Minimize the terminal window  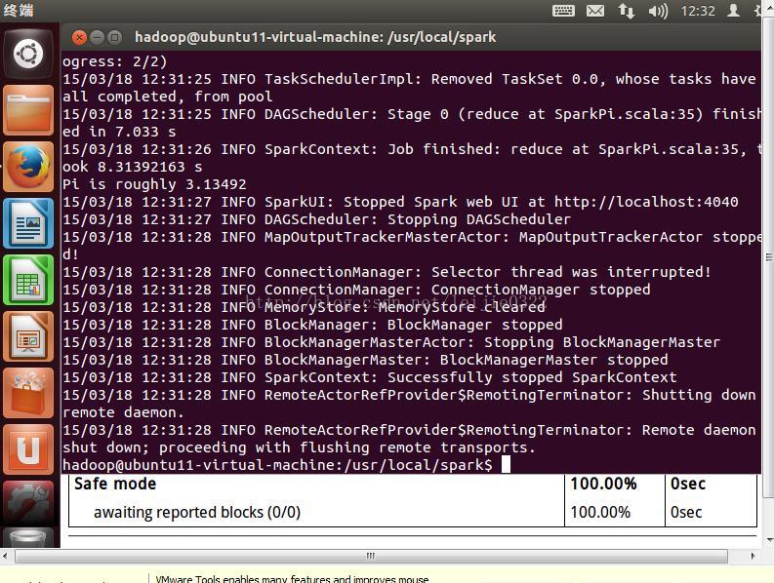[x=98, y=37]
